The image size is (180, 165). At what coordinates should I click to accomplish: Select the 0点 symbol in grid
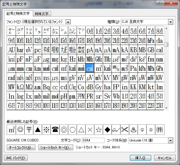pos(90,31)
